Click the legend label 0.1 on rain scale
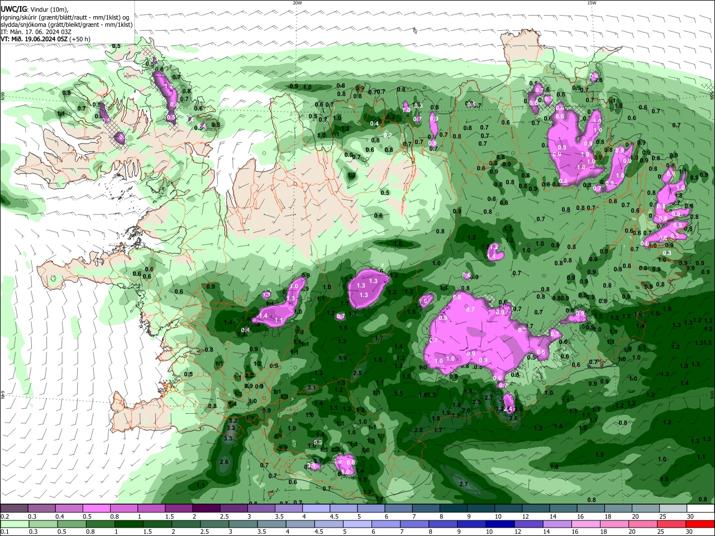 (4, 532)
